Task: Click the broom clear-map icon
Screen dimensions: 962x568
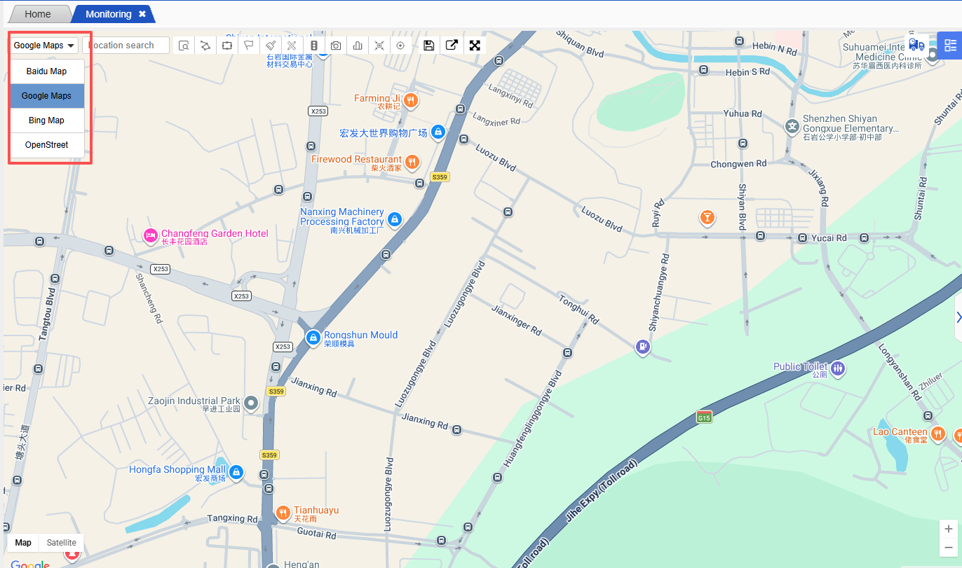Action: (271, 46)
